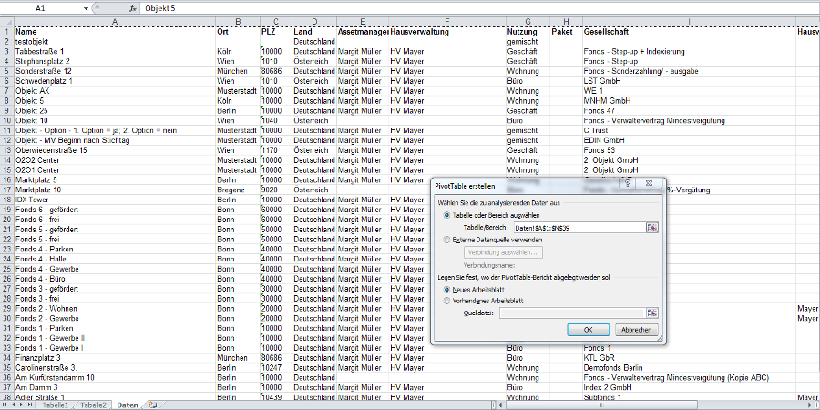Click cell testobjekt
The image size is (820, 410).
[115, 41]
